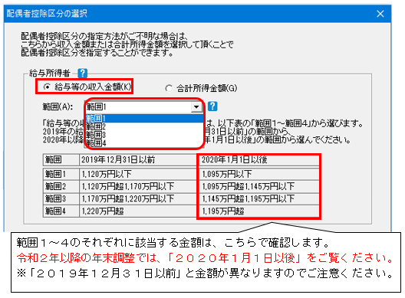Click the cell 1,095万円超1,145万円以下
Screen dimensions: 405x298
coord(259,186)
